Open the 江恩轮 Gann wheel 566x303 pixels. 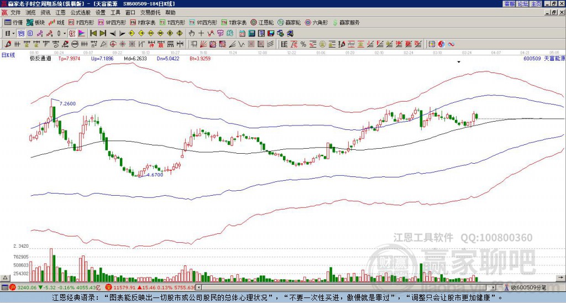point(263,22)
